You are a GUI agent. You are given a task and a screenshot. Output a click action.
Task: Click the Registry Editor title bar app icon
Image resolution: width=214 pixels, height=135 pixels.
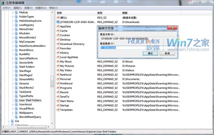tap(3, 3)
